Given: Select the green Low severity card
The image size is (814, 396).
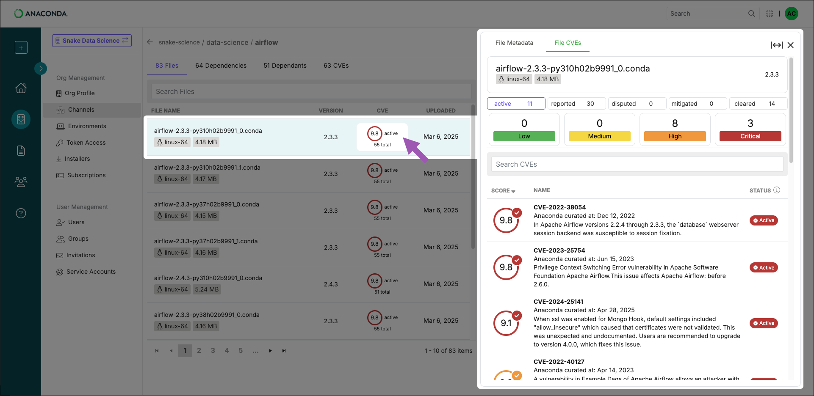Looking at the screenshot, I should tap(524, 129).
